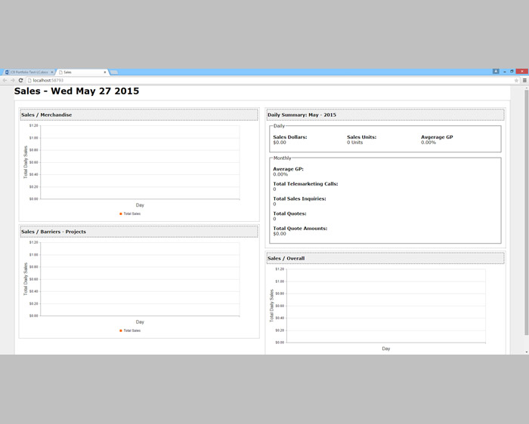Screen dimensions: 529x424
Task: Click the 0 Units value
Action: point(355,143)
